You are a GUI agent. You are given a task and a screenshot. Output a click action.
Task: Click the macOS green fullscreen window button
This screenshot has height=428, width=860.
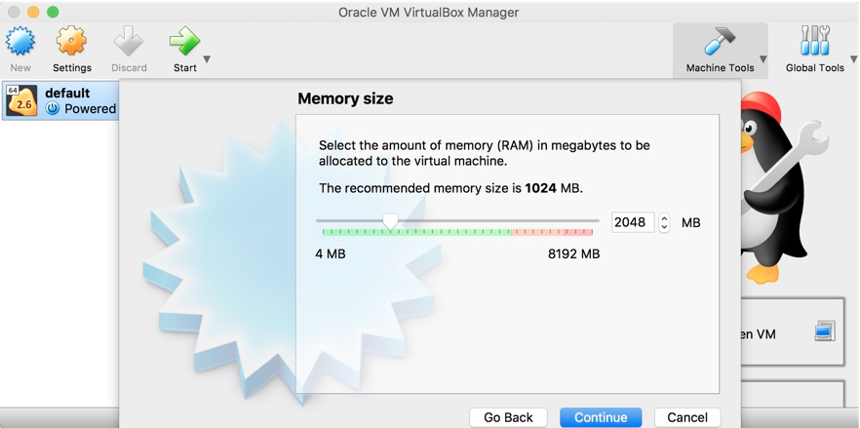point(53,12)
